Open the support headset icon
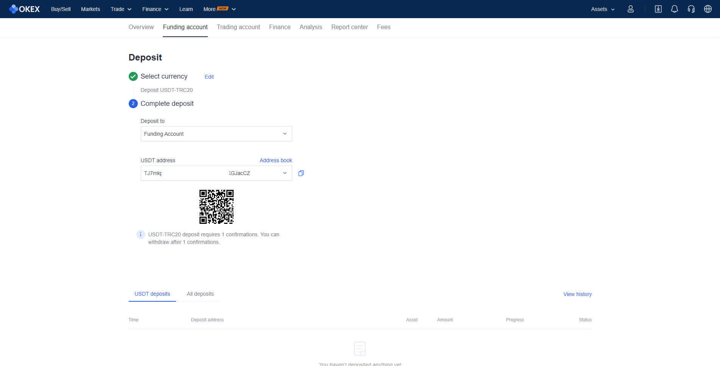The image size is (720, 366). tap(691, 9)
